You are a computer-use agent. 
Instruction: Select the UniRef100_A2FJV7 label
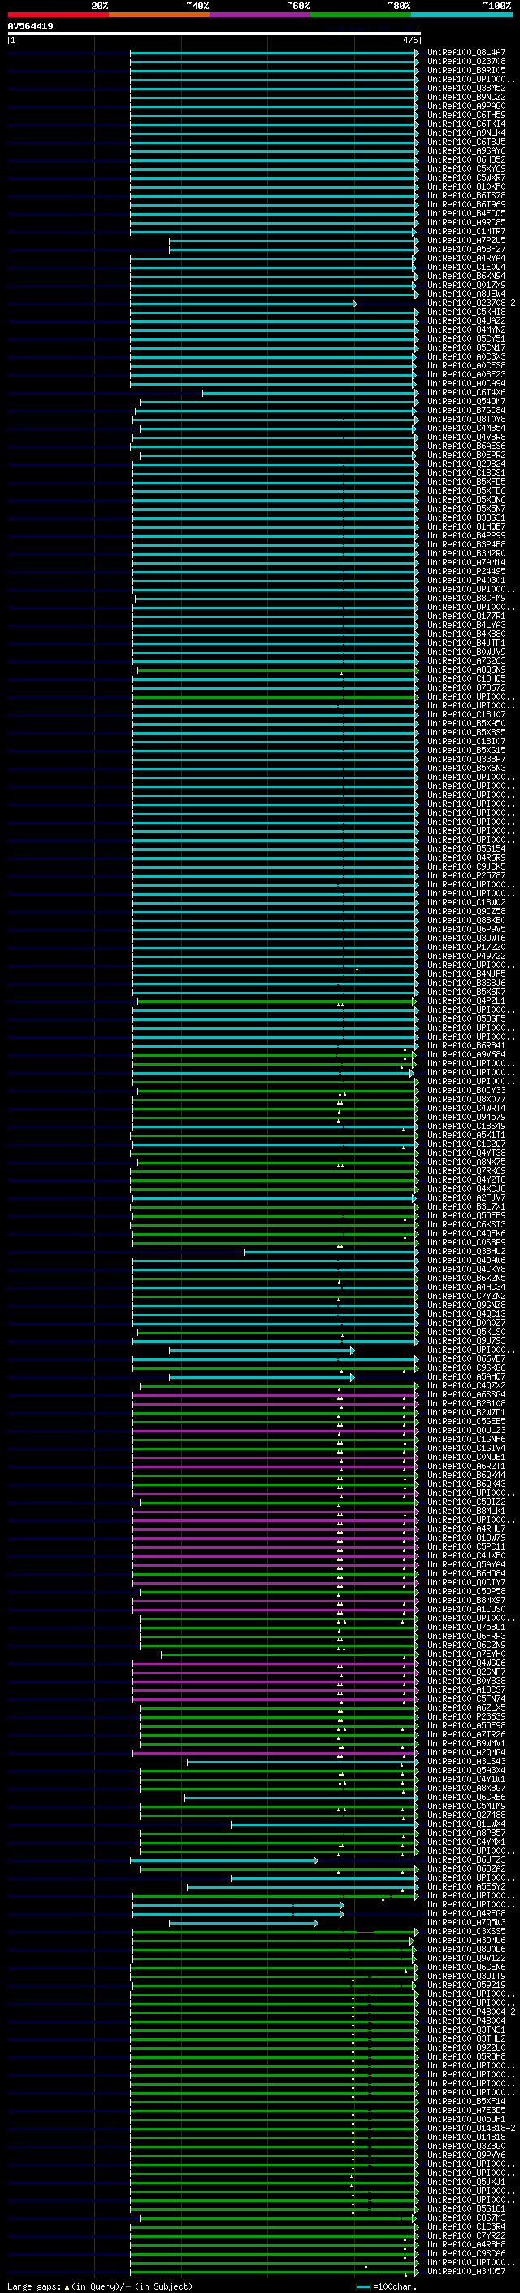(x=466, y=1197)
